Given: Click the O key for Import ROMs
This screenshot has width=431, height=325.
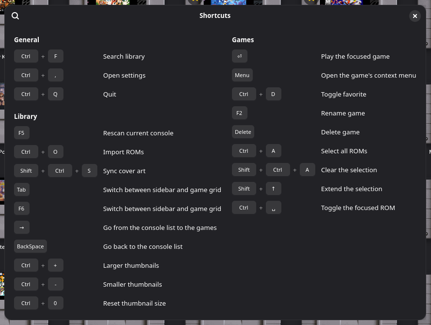Looking at the screenshot, I should click(56, 152).
